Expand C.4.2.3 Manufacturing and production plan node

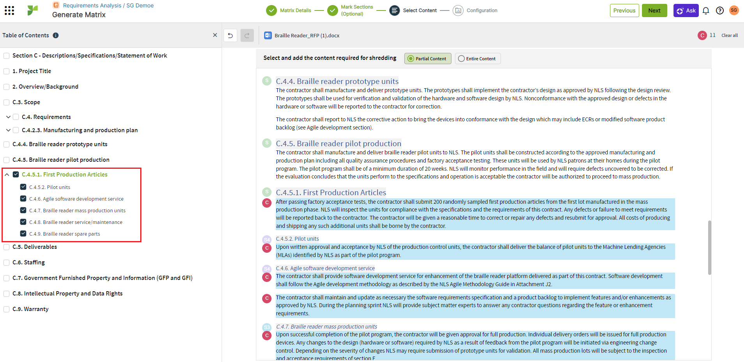tap(8, 130)
